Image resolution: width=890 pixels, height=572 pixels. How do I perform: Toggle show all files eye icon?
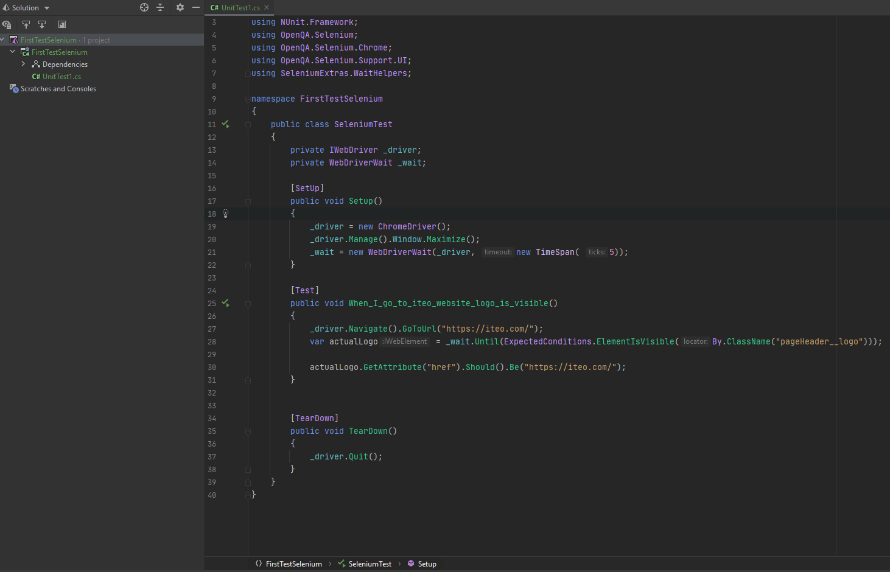(x=7, y=24)
